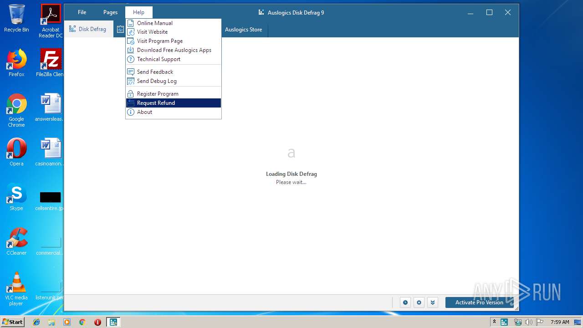
Task: Minimize the Auslogics Disk Defrag window
Action: [x=471, y=12]
